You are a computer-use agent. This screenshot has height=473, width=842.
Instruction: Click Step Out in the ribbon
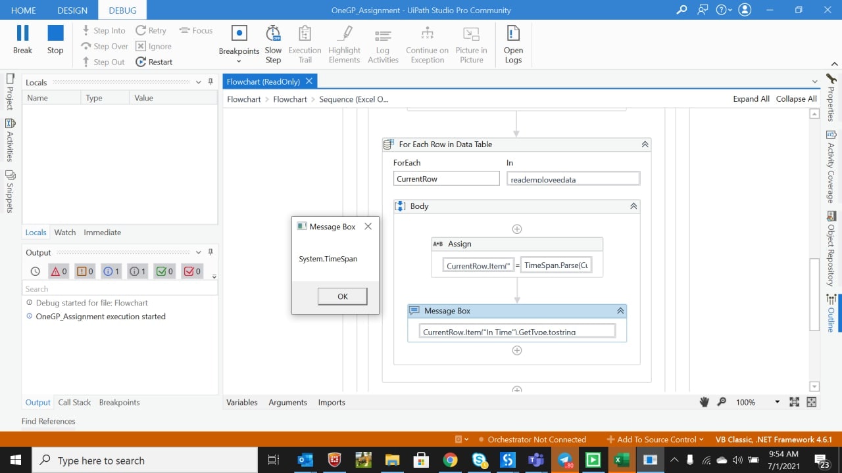(103, 62)
